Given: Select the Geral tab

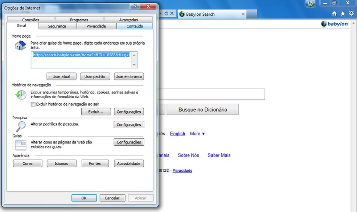Looking at the screenshot, I should [x=21, y=26].
